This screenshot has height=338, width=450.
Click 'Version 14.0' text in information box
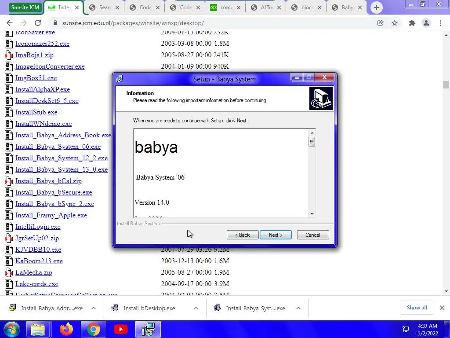point(152,202)
